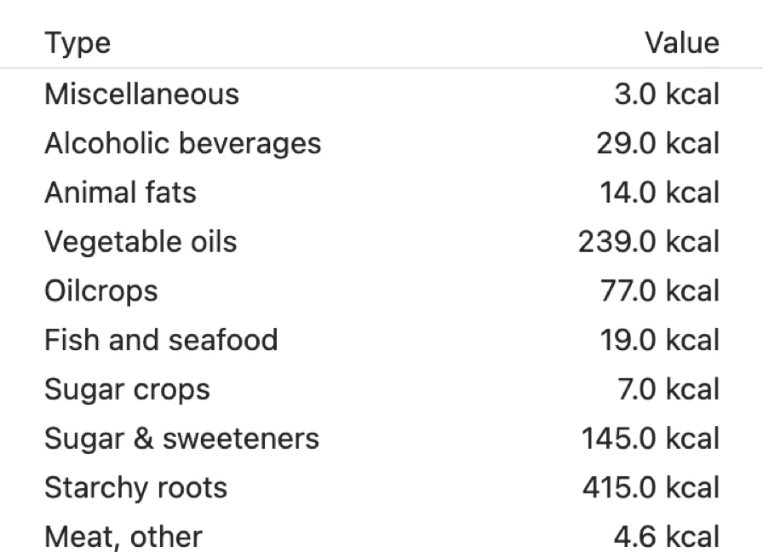This screenshot has height=552, width=763.
Task: Click the 3.0 kcal value cell
Action: tap(666, 94)
